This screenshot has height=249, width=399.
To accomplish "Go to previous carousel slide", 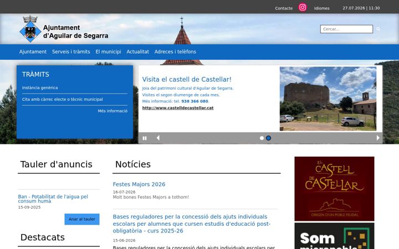I will (158, 138).
